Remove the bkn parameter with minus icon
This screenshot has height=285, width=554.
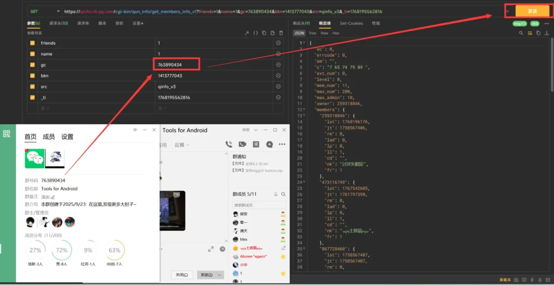point(278,76)
